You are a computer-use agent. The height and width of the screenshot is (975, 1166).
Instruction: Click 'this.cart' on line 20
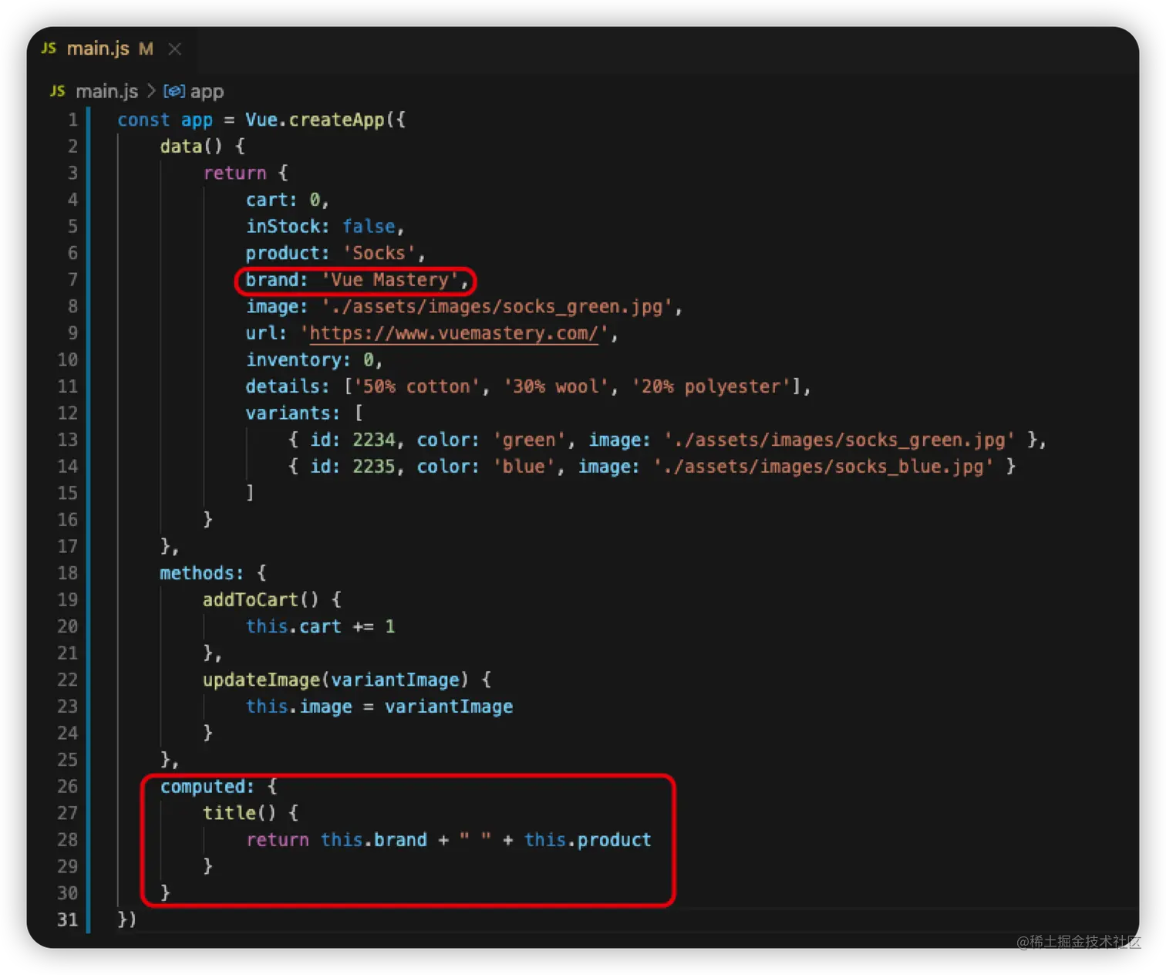click(293, 626)
